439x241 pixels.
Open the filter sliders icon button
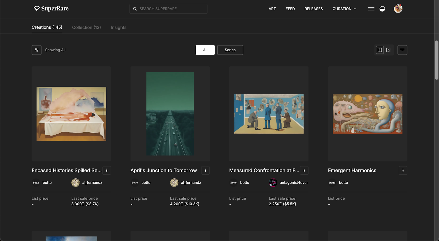[x=36, y=50]
